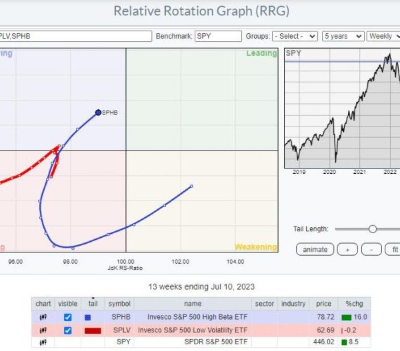
Task: Click Invesco S&P 500 Low Volatility ETF name
Action: coord(193,330)
